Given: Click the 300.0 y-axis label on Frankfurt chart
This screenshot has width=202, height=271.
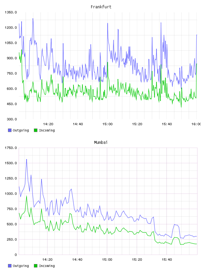Looking at the screenshot, I should coord(12,119).
